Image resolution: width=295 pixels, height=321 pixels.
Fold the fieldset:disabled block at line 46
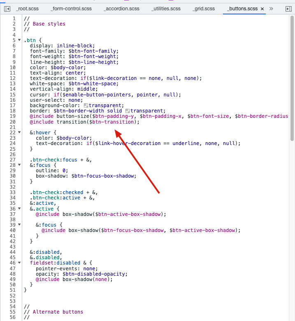click(19, 262)
